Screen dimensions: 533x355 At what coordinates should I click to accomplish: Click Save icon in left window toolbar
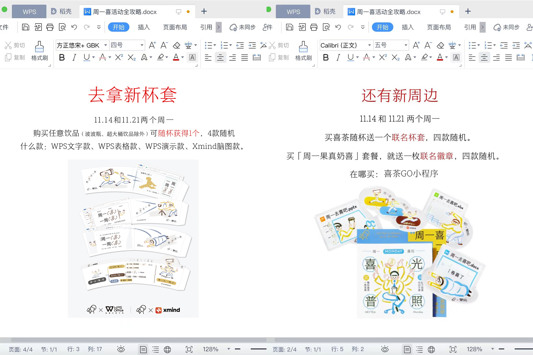(26, 27)
